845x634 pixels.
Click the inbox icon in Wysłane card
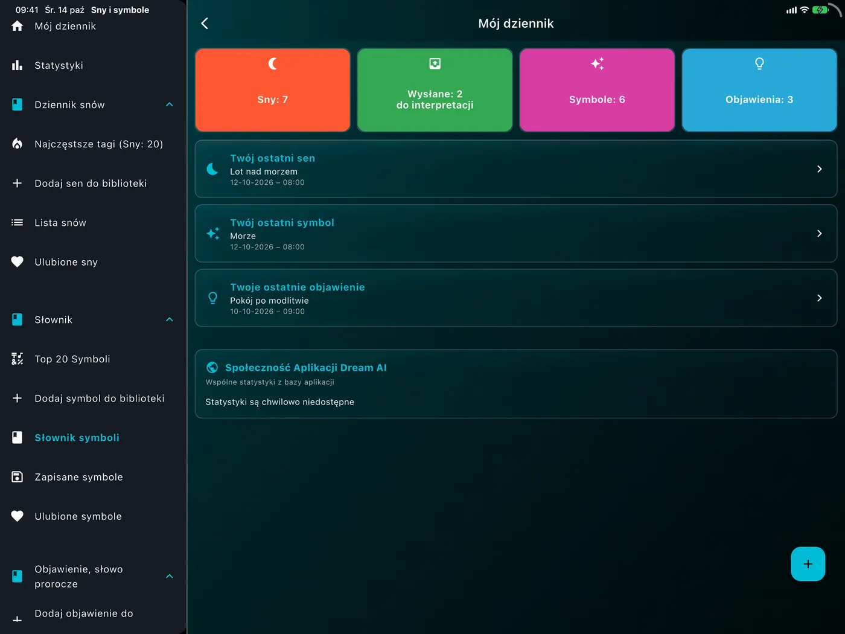(x=435, y=63)
